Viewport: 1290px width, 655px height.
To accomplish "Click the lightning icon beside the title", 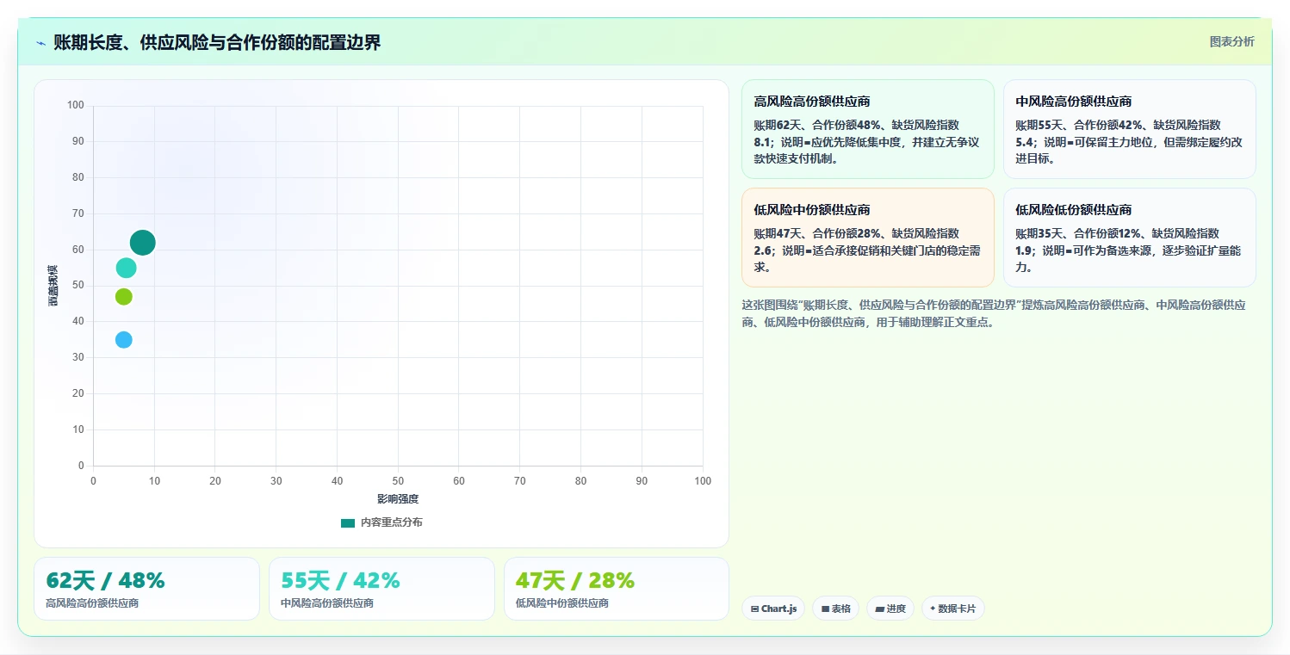I will 40,43.
